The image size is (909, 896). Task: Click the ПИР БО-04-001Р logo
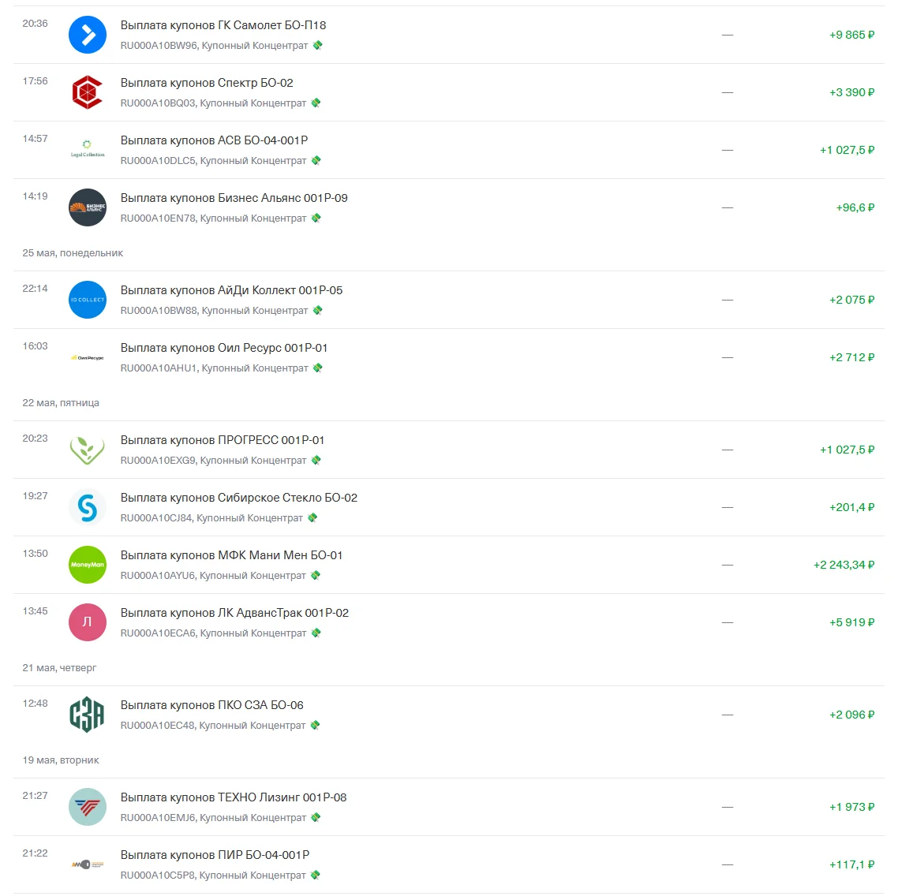(88, 864)
